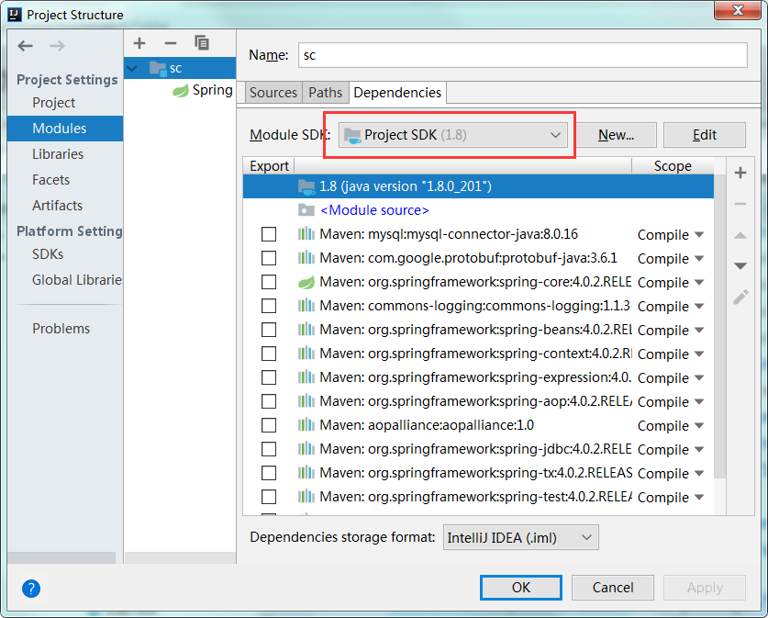The height and width of the screenshot is (618, 768).
Task: Click the spring-beans library icon
Action: 306,330
